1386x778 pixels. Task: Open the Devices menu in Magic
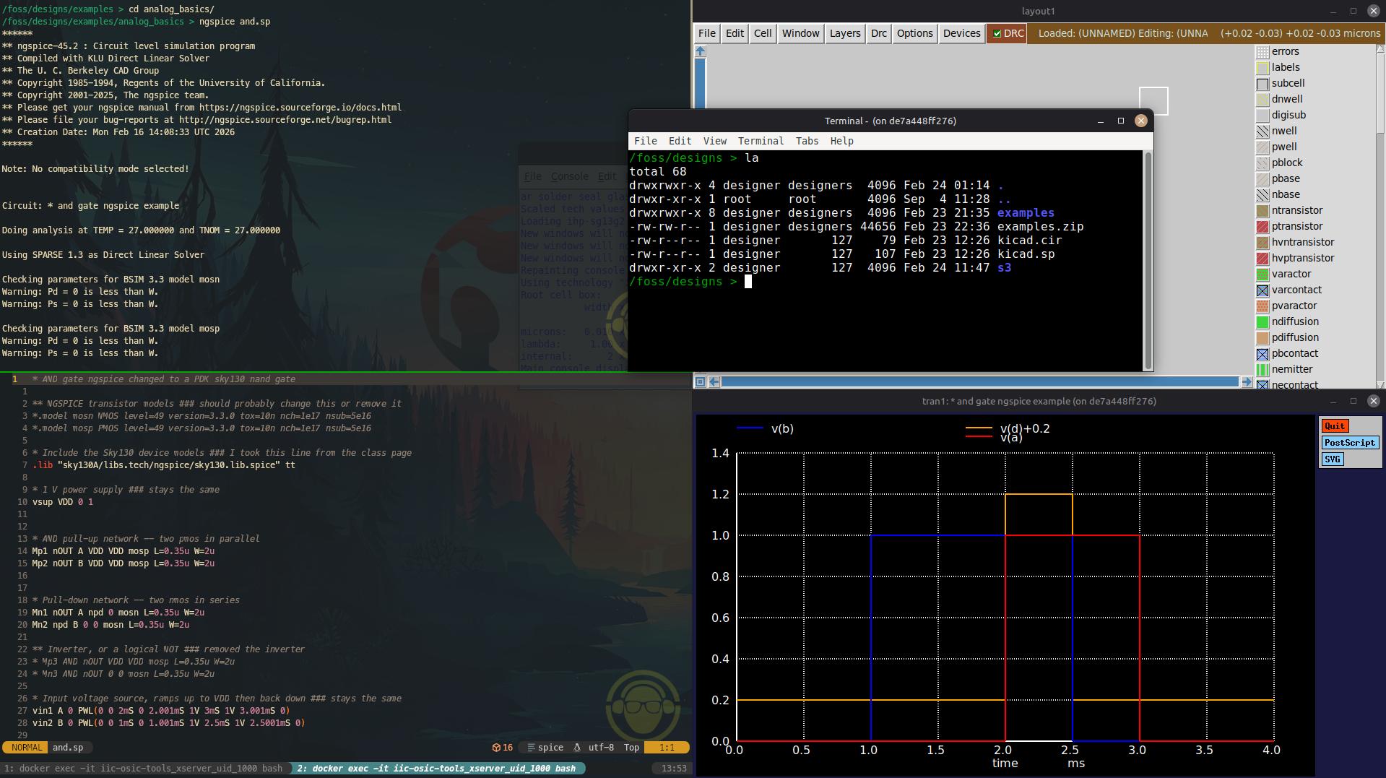coord(961,33)
